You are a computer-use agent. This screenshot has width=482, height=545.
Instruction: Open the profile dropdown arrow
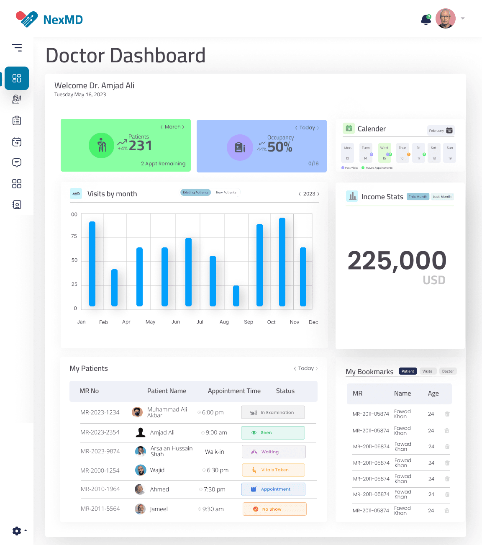pyautogui.click(x=462, y=18)
